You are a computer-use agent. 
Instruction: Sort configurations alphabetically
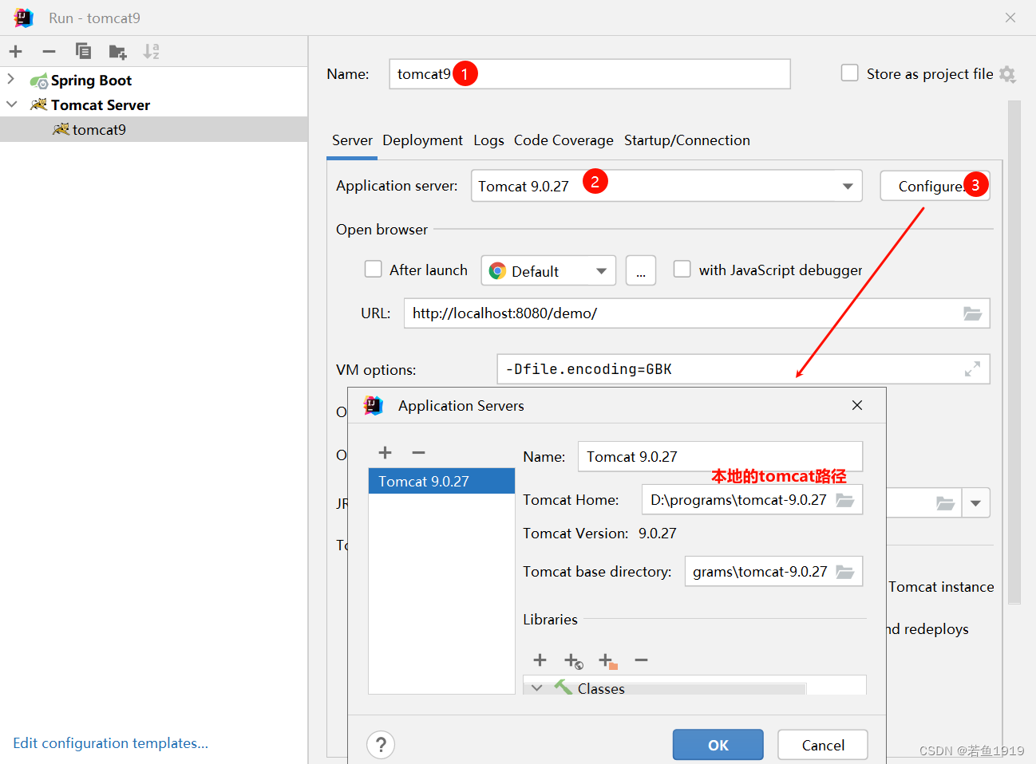pos(151,52)
